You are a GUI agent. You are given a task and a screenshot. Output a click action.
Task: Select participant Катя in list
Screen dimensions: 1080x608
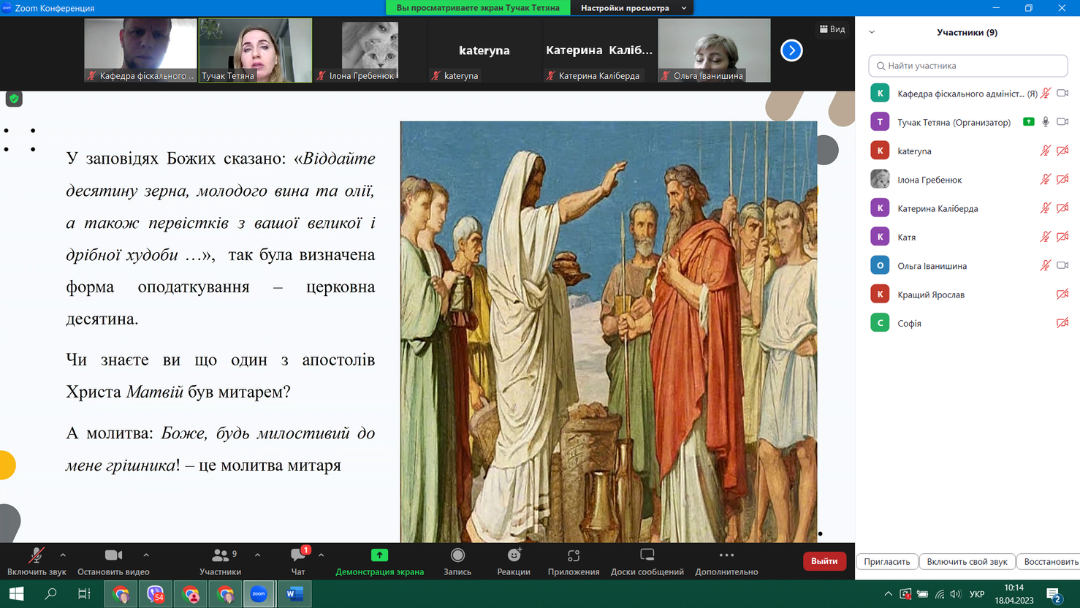[968, 237]
